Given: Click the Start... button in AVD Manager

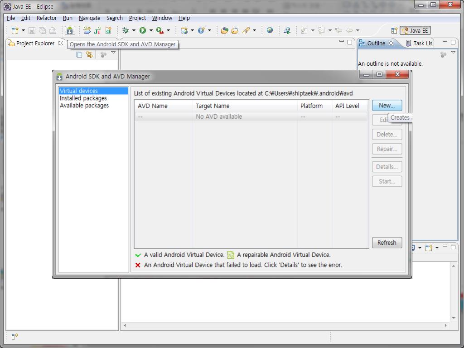Looking at the screenshot, I should (x=387, y=181).
